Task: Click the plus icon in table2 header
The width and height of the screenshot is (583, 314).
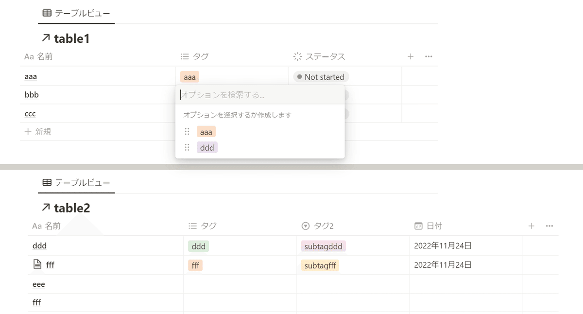Action: 532,226
